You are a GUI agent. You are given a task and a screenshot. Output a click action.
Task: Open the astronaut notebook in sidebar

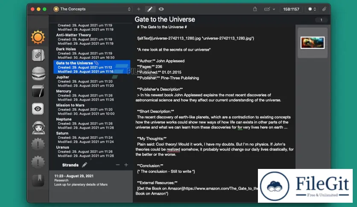pos(38,127)
